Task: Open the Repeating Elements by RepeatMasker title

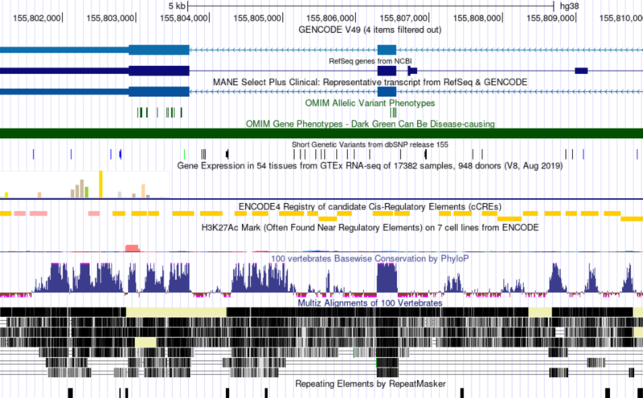Action: pos(370,384)
